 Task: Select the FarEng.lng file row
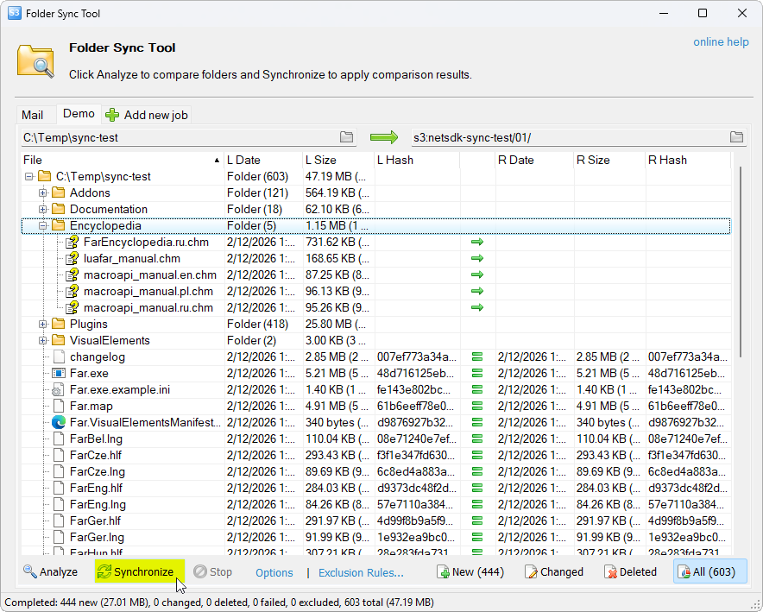pyautogui.click(x=376, y=504)
